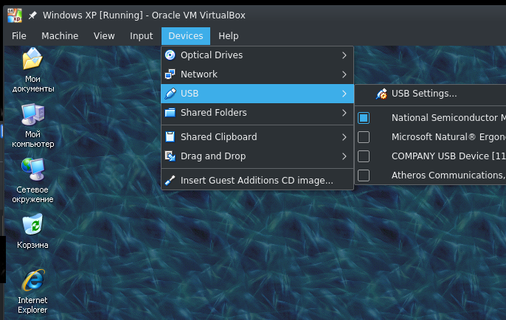Click Atheros Communications device label

(448, 175)
